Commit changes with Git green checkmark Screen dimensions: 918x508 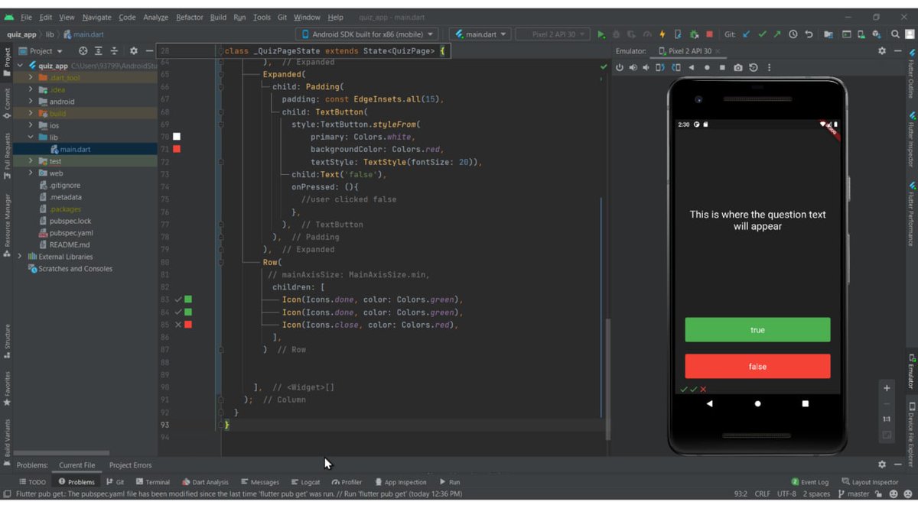coord(762,34)
